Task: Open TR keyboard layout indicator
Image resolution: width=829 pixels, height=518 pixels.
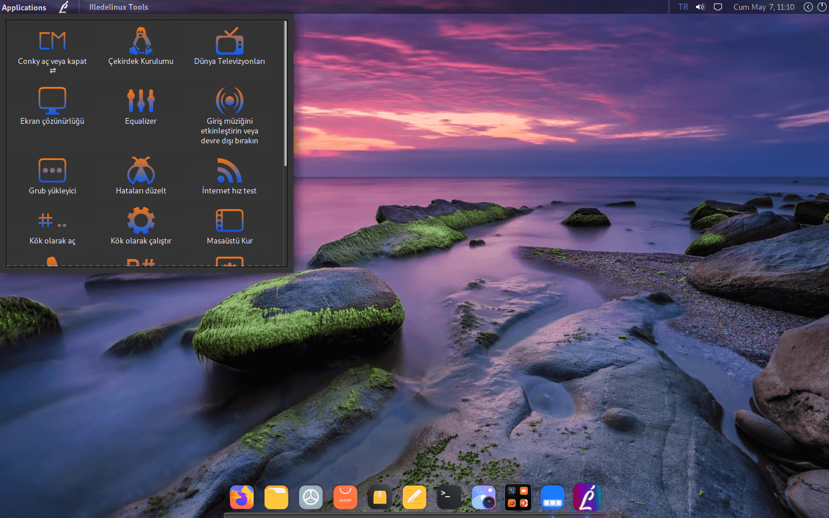Action: (x=683, y=7)
